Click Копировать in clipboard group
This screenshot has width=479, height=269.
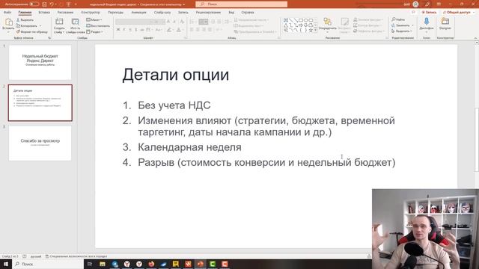tap(27, 25)
